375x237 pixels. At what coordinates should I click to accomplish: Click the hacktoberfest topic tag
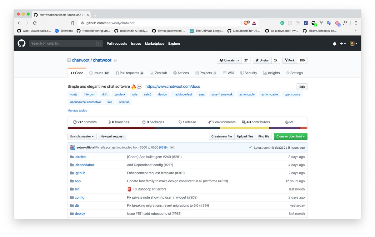pyautogui.click(x=183, y=94)
